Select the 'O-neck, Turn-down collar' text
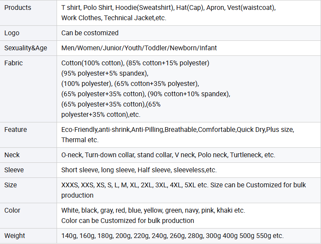This screenshot has width=321, height=244. pyautogui.click(x=168, y=155)
